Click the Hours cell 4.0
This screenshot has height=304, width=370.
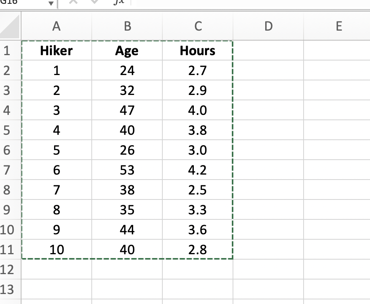coord(198,110)
